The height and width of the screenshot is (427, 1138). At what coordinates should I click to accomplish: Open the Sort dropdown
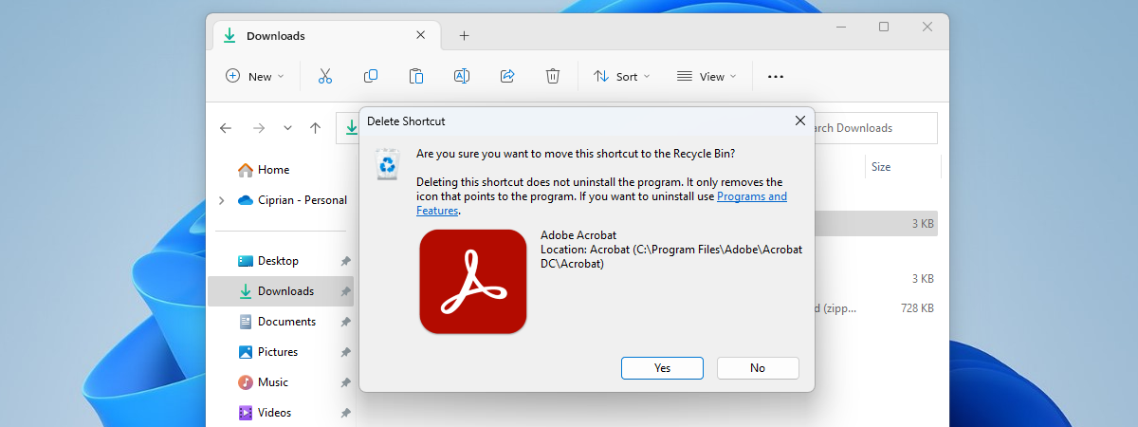tap(622, 76)
